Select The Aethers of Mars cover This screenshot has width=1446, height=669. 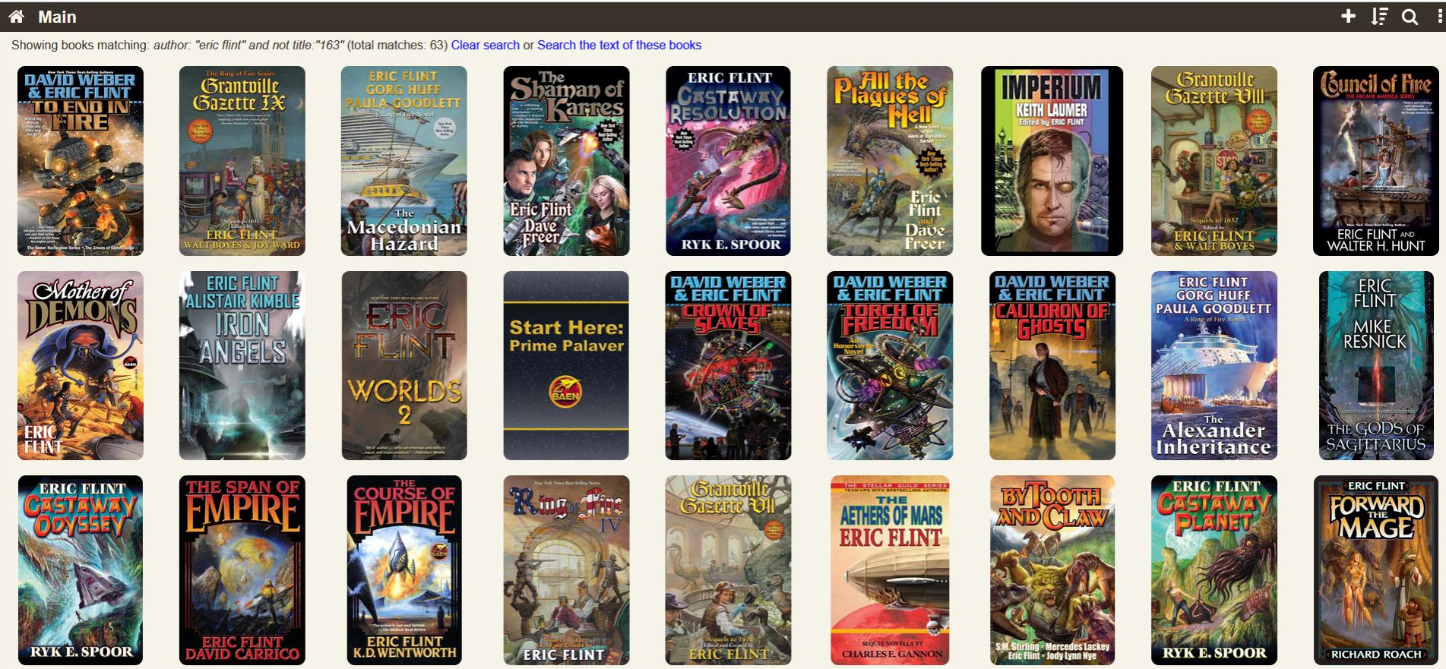[890, 570]
